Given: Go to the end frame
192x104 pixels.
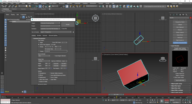Looking at the screenshot, I should (x=157, y=100).
